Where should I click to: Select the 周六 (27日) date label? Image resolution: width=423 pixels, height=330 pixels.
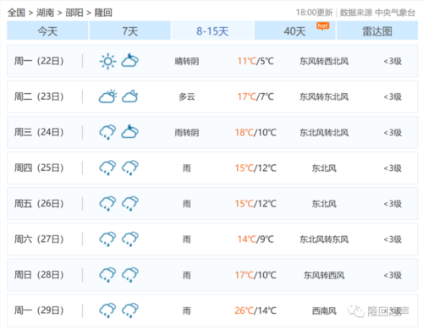tap(39, 239)
